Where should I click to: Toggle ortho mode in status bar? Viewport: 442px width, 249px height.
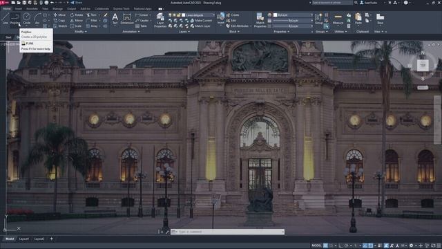tap(340, 246)
